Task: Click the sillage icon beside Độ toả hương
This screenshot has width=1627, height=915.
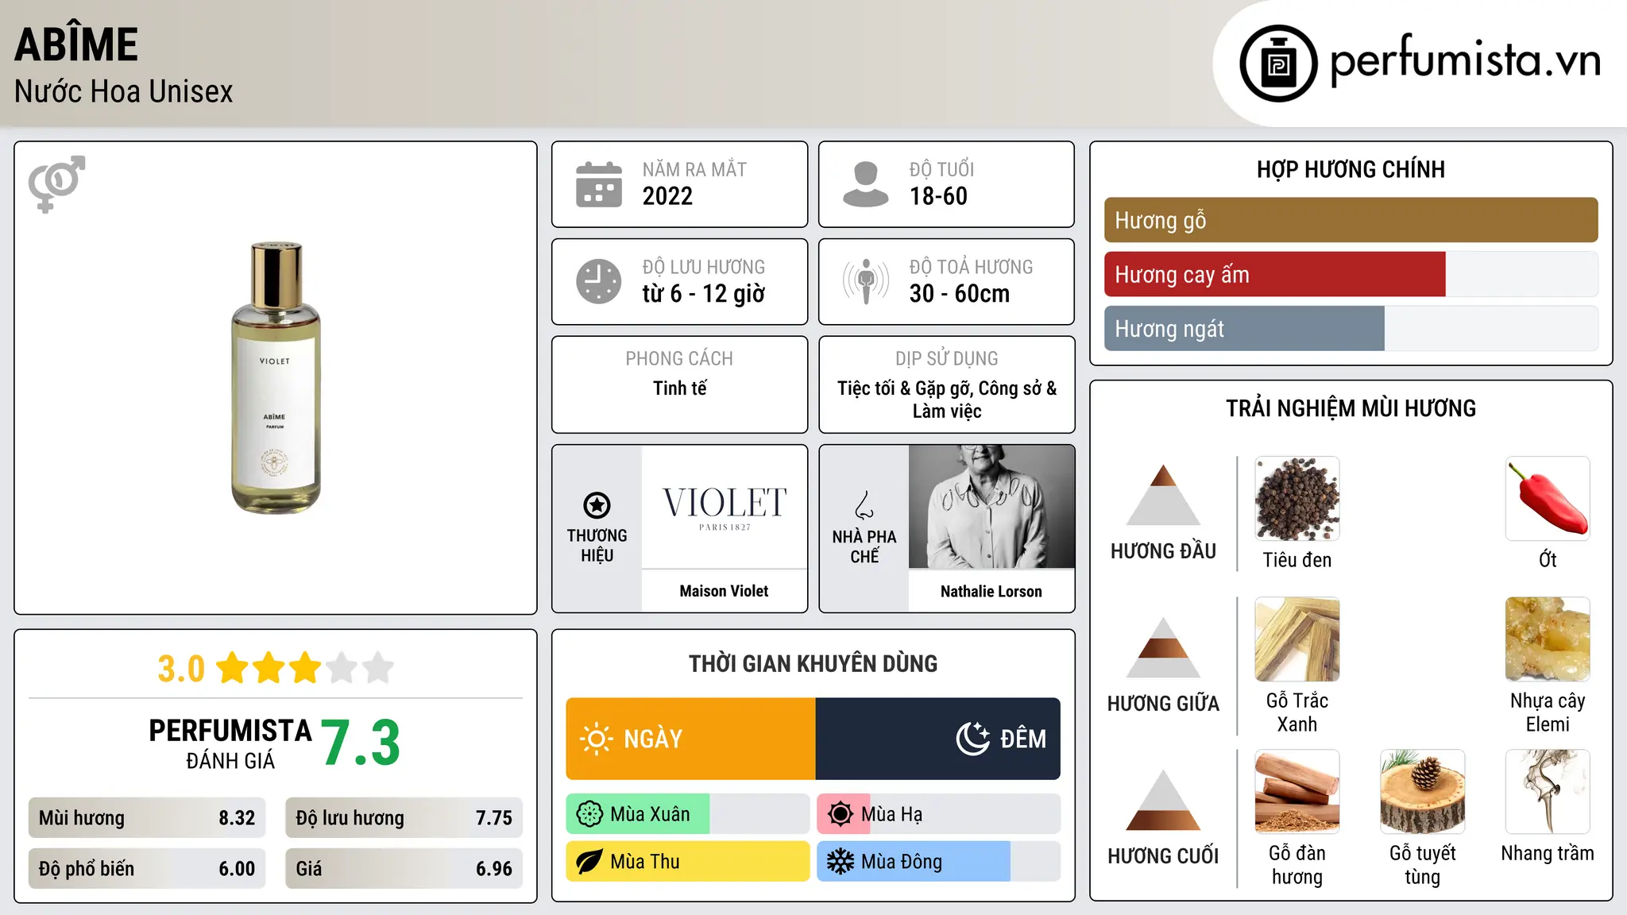Action: 866,281
